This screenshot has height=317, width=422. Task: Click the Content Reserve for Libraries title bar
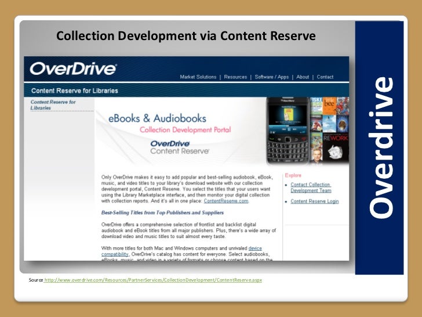pyautogui.click(x=187, y=91)
